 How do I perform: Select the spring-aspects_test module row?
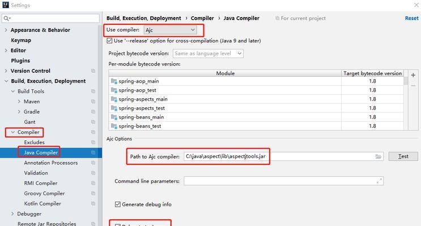pos(256,108)
